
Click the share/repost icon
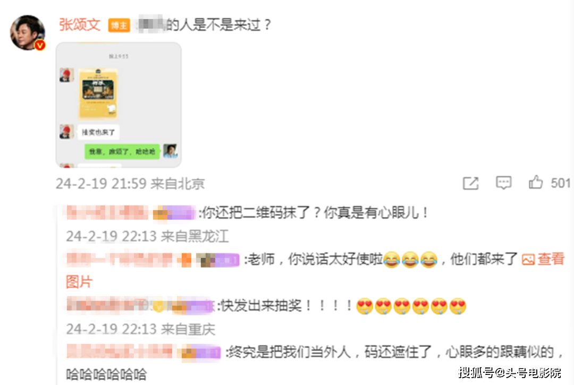pos(471,183)
